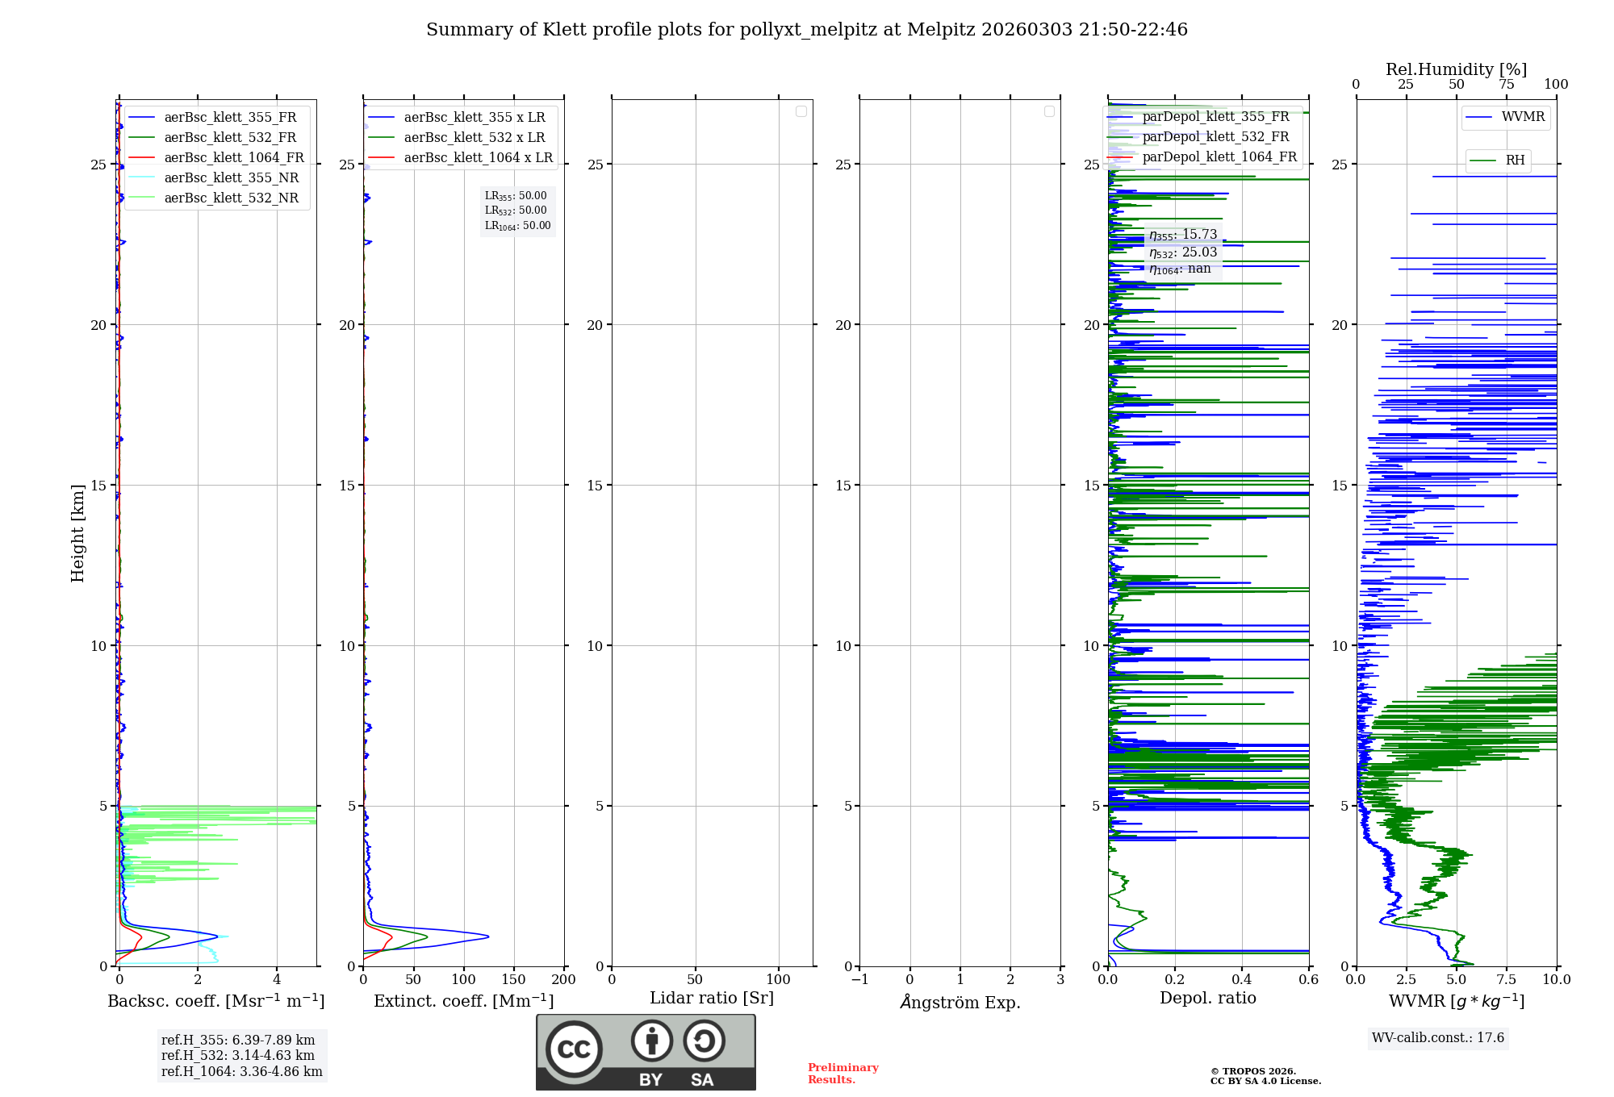The image size is (1614, 1097).
Task: Click the LR355 lidar ratio annotation box
Action: [x=516, y=196]
